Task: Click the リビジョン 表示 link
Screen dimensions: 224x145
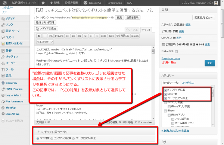Action: [179, 38]
